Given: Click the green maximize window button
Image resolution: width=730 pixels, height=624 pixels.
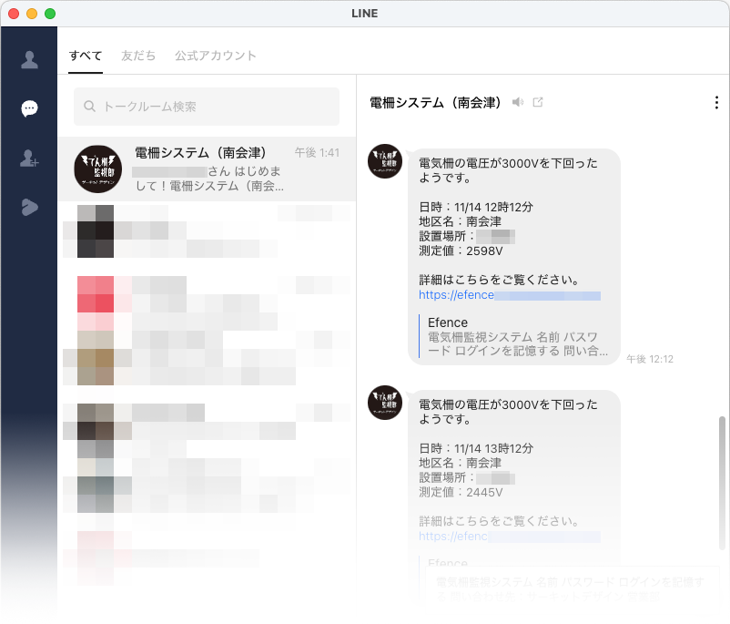Looking at the screenshot, I should (x=50, y=14).
